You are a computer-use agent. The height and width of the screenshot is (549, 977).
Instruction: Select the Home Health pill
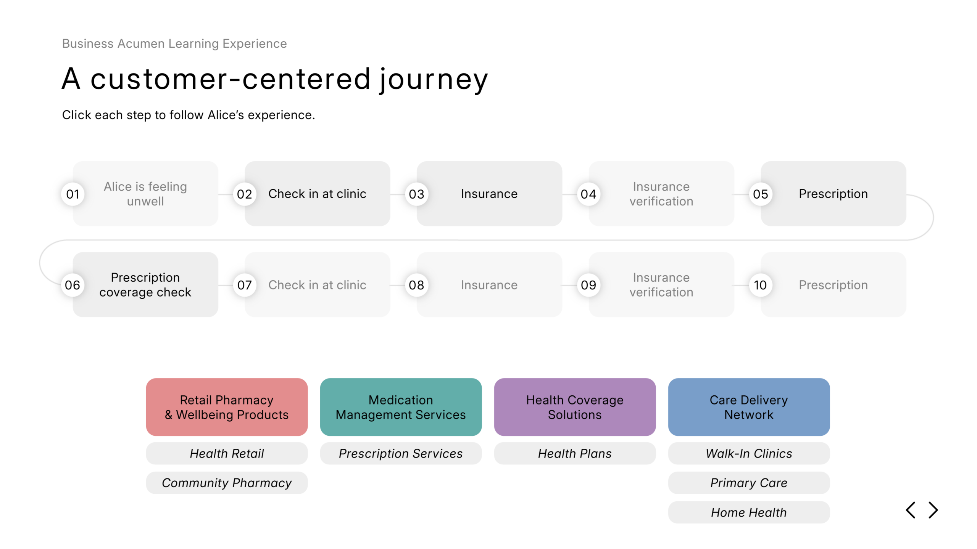coord(749,512)
